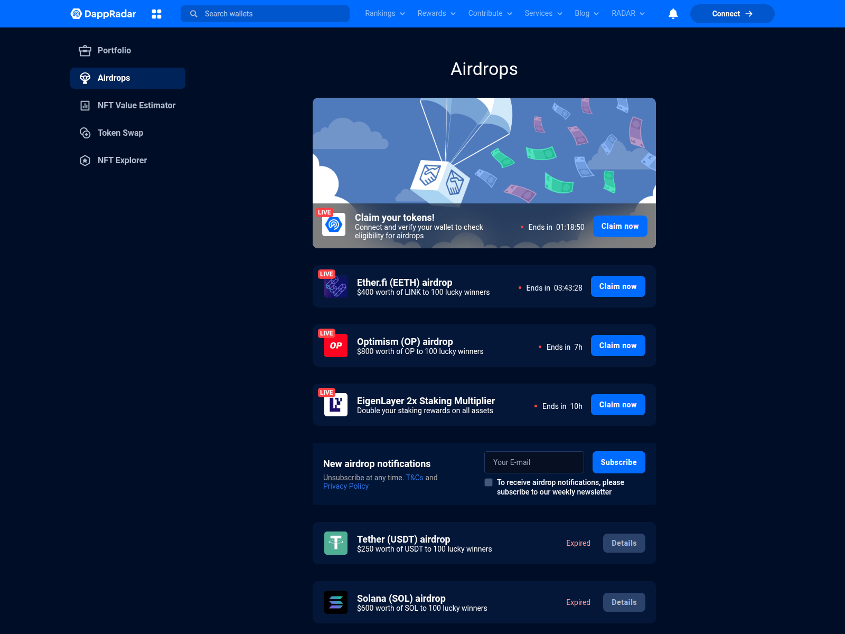This screenshot has width=845, height=634.
Task: Enable the airdrop notifications newsletter checkbox
Action: (x=489, y=482)
